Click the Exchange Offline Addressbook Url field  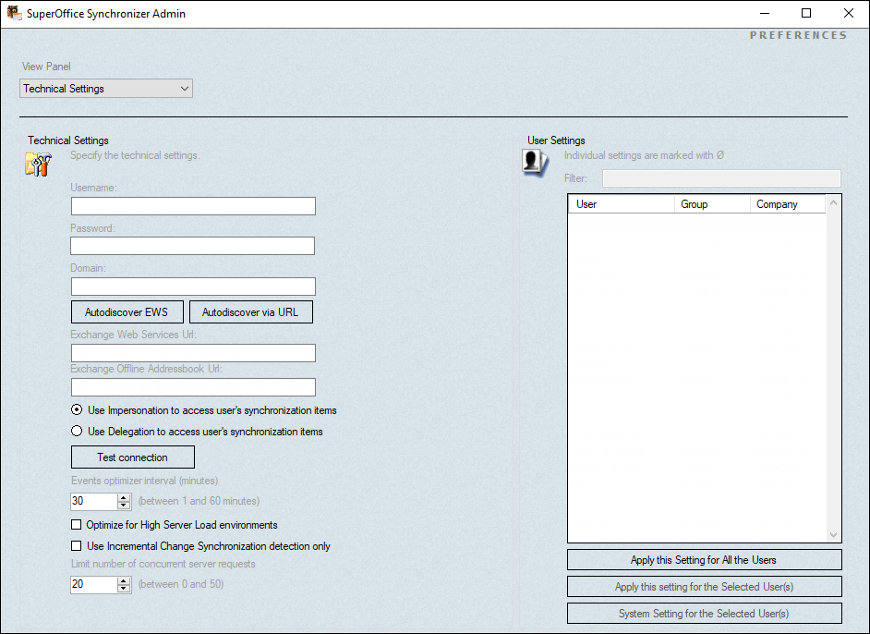coord(193,387)
